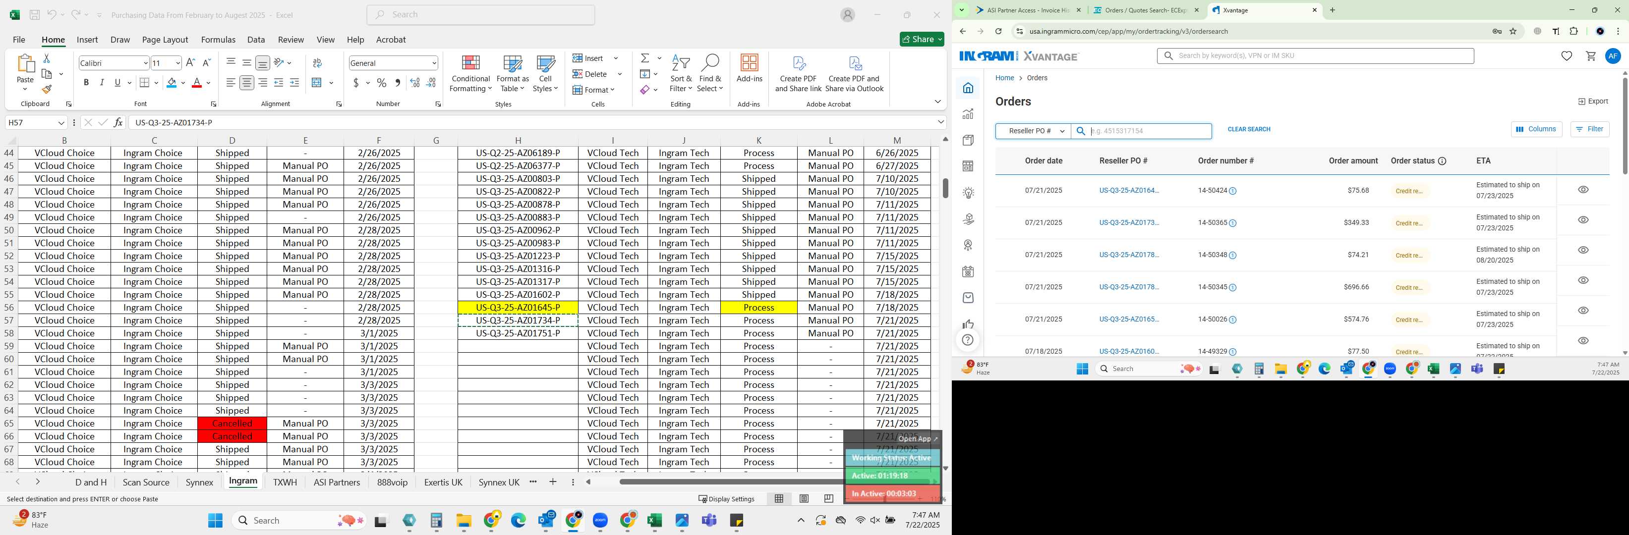1629x535 pixels.
Task: Click the Reseller PO search input field
Action: [1141, 131]
